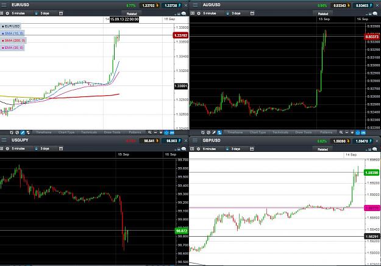The image size is (381, 266).
Task: Open the AUD/USD chart hamburger menu
Action: point(195,5)
